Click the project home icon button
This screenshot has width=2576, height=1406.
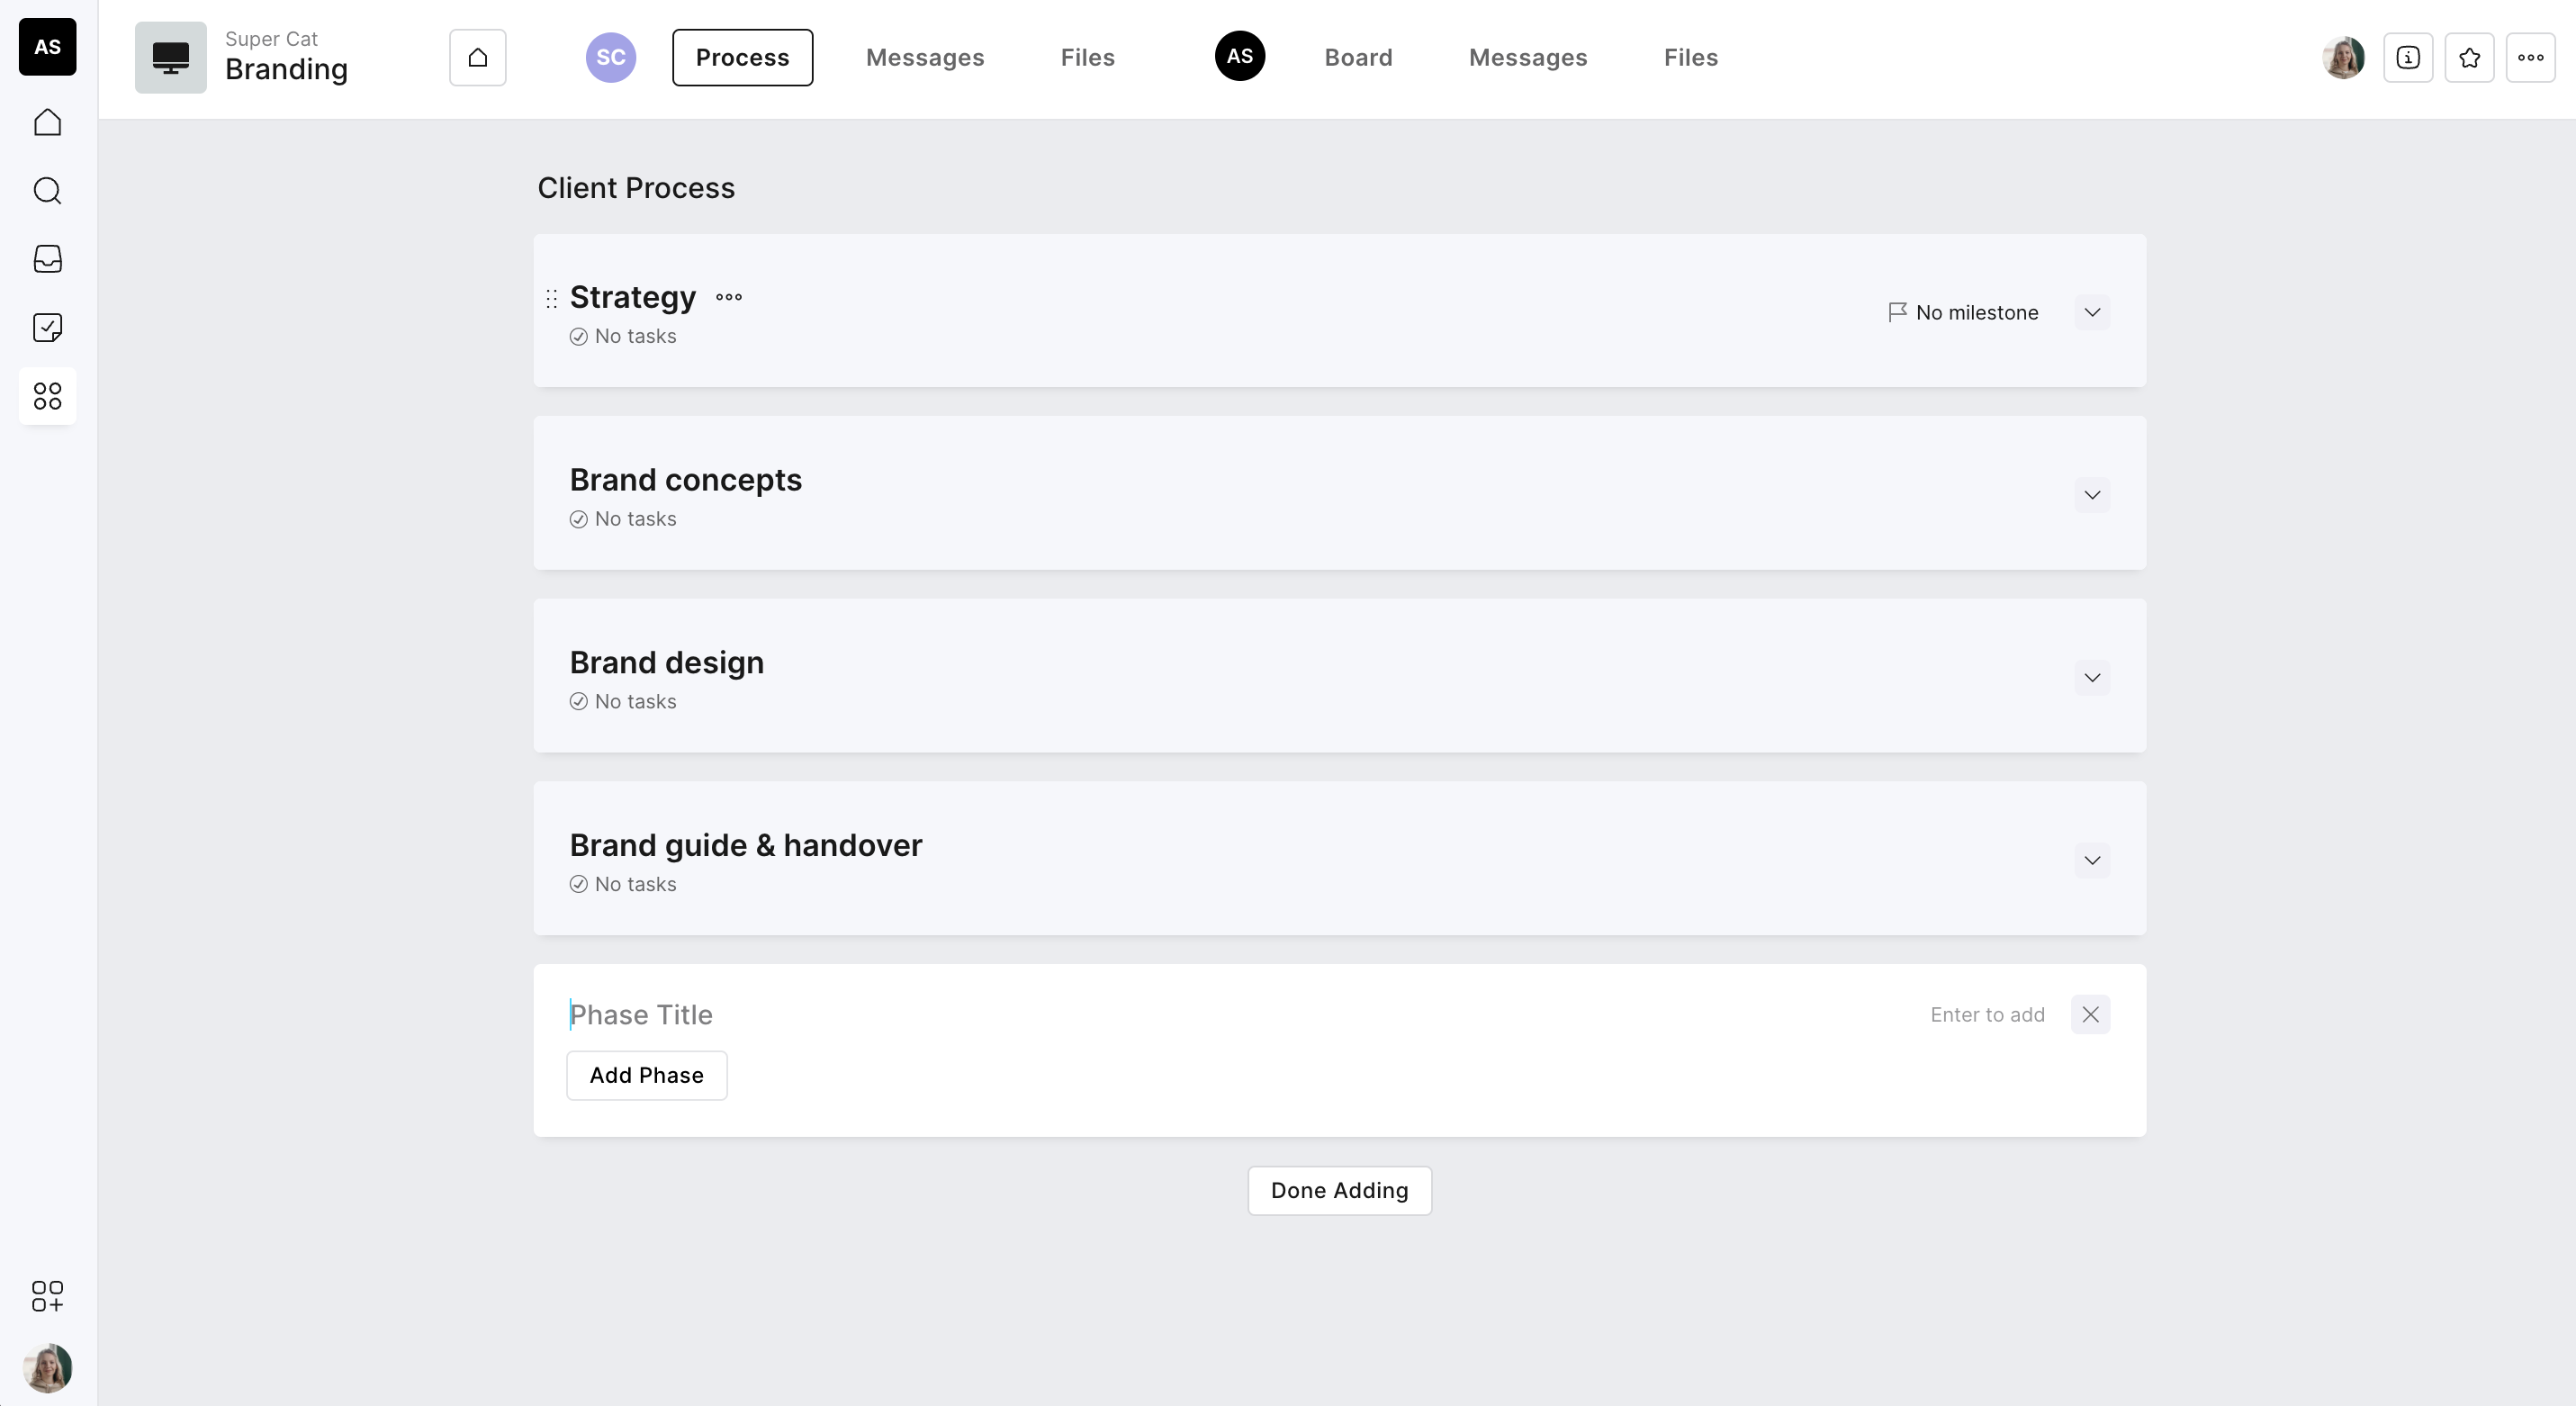coord(477,58)
